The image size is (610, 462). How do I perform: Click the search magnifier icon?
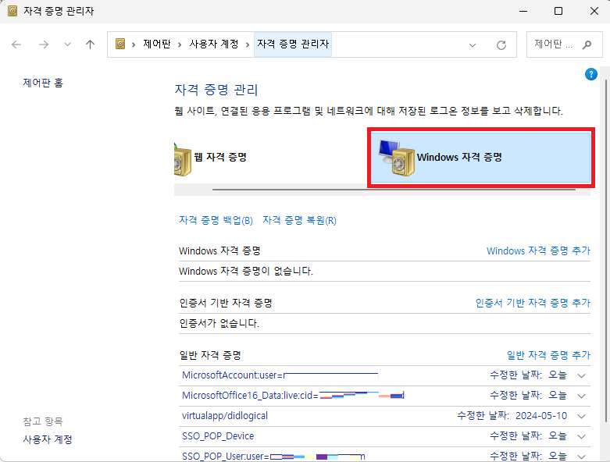(x=587, y=44)
